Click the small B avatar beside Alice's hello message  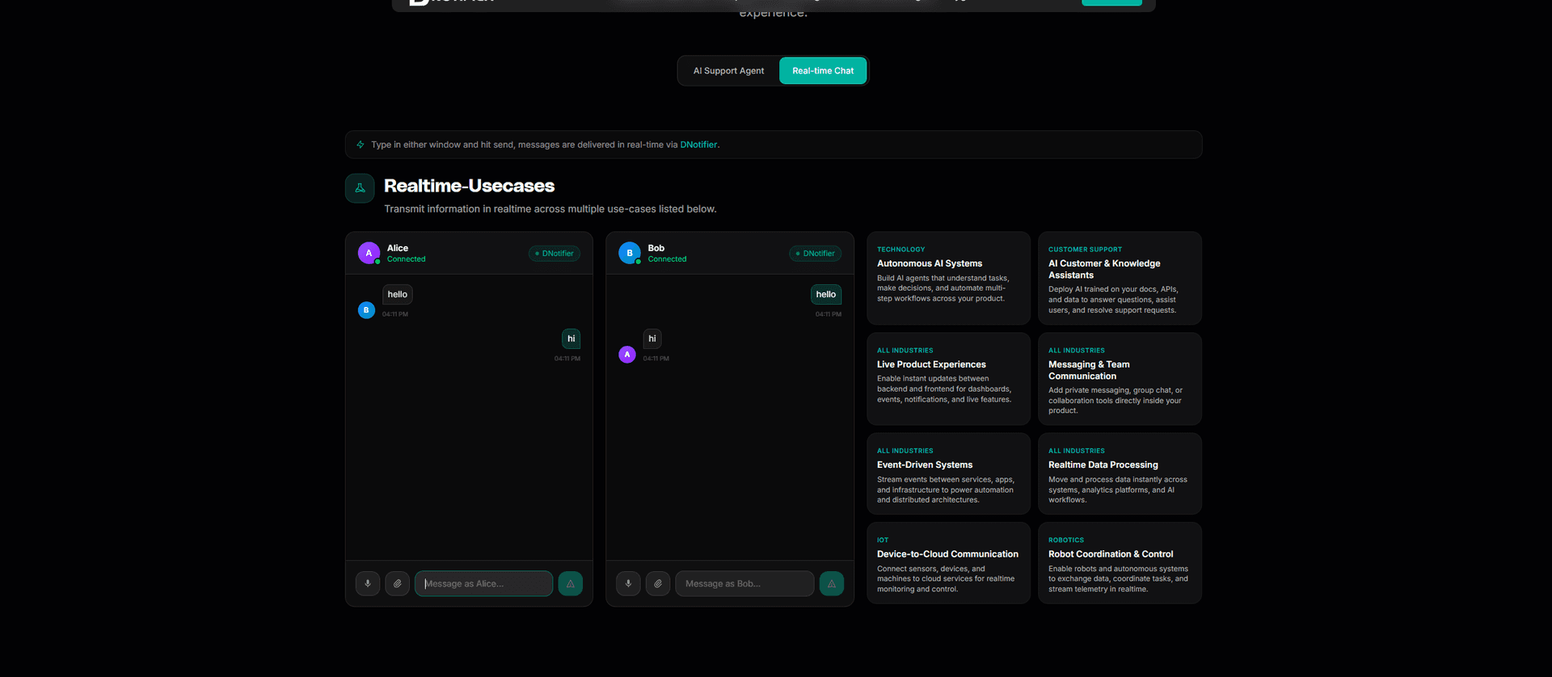coord(366,310)
